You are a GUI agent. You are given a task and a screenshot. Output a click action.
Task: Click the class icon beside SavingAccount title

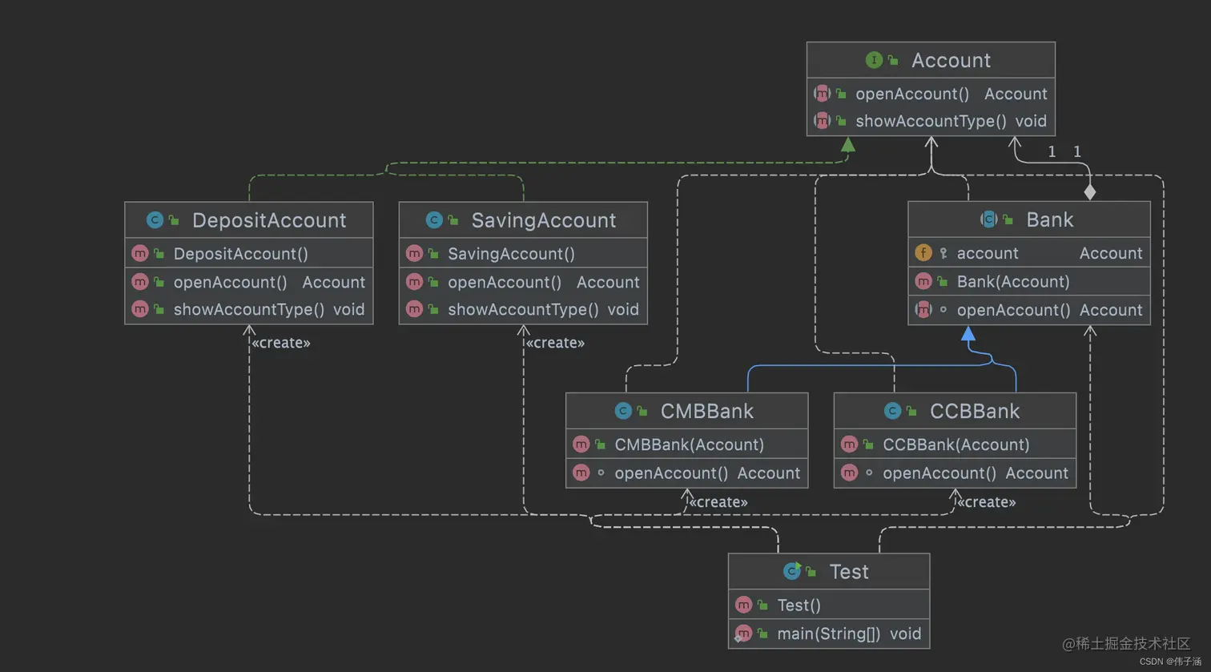click(434, 220)
